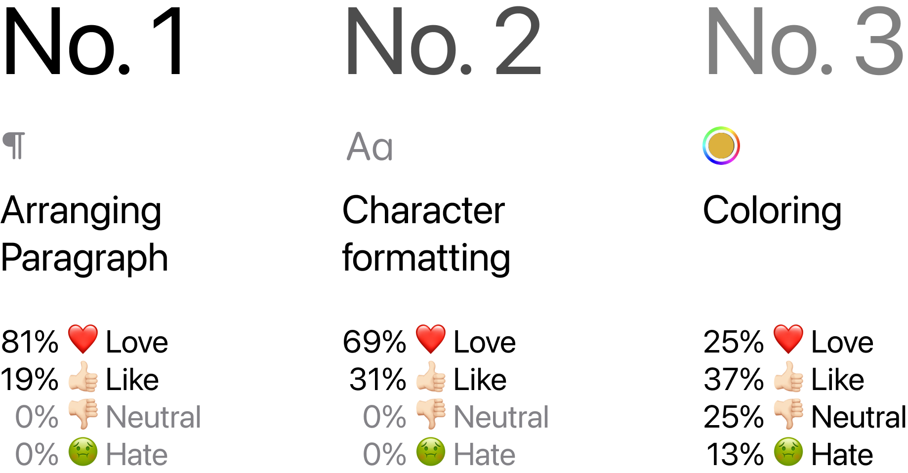Click the 69% Love percentage
908x473 pixels.
coord(374,342)
